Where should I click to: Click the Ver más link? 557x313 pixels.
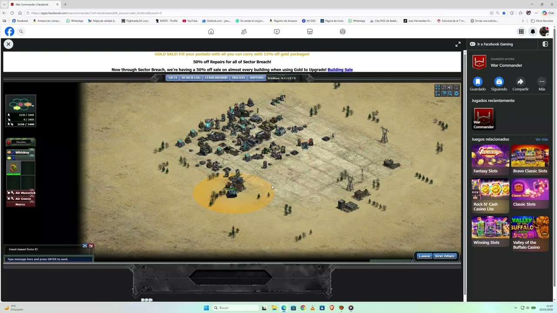pos(542,140)
